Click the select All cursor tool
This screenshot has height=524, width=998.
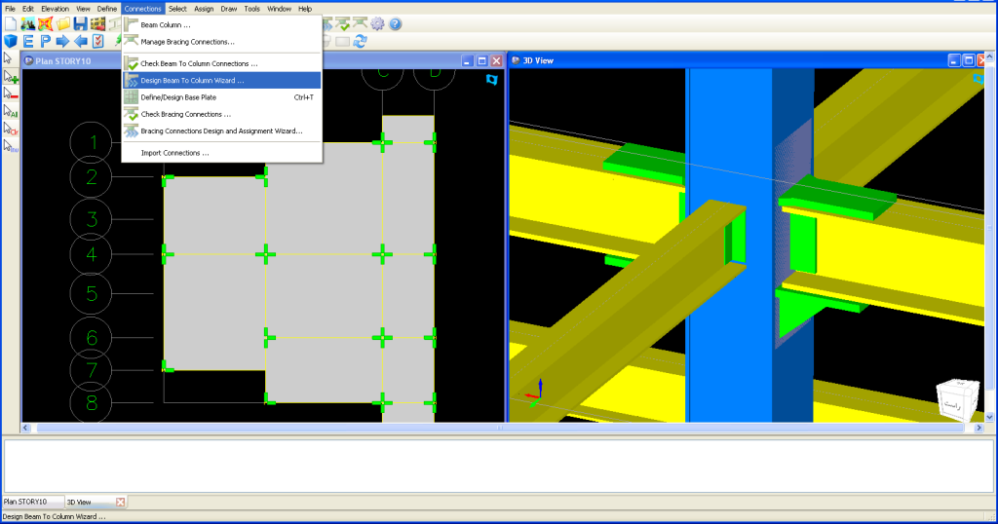click(11, 111)
